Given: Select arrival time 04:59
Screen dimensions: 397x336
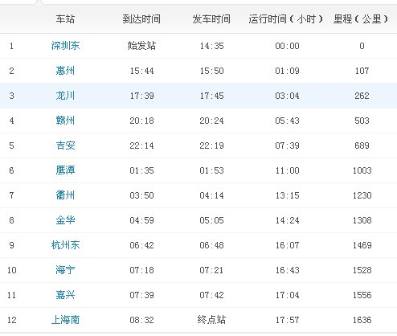Looking at the screenshot, I should point(141,220).
